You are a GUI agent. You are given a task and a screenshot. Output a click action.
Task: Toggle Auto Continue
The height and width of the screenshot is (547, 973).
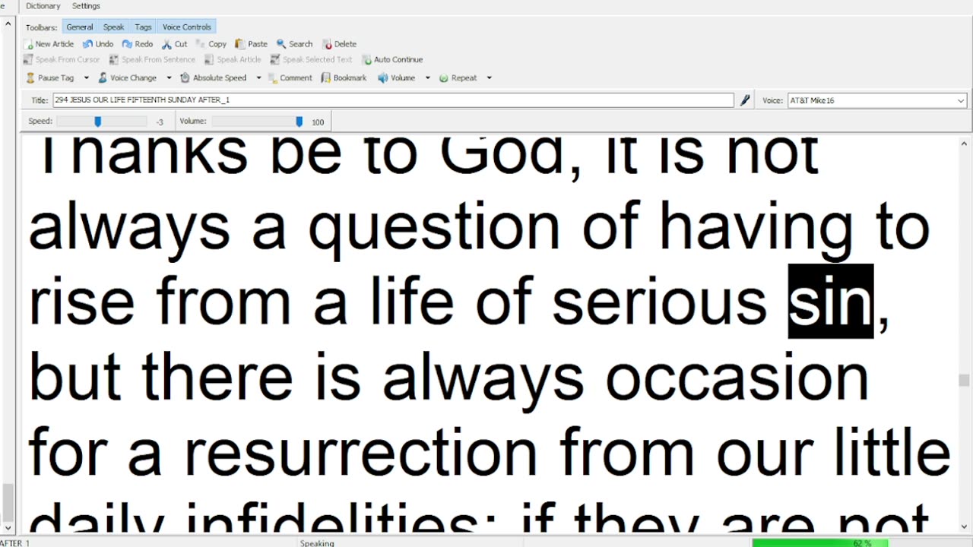click(x=392, y=59)
